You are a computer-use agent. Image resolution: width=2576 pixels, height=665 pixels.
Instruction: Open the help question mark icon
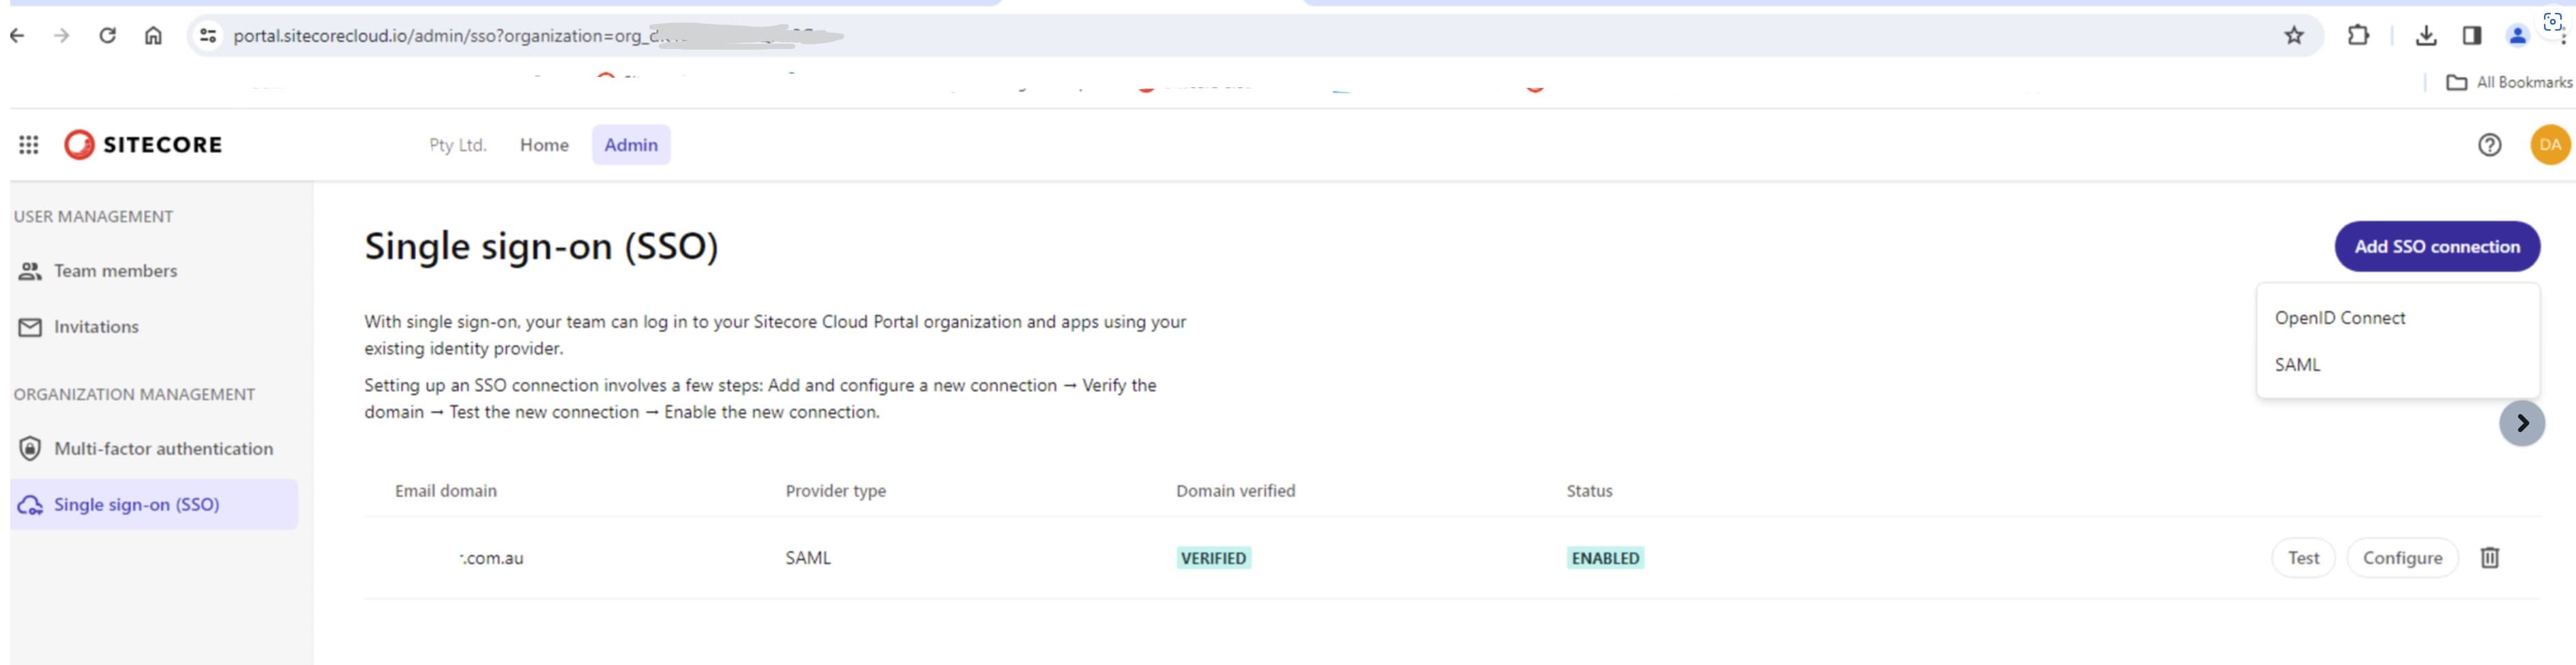(x=2489, y=144)
